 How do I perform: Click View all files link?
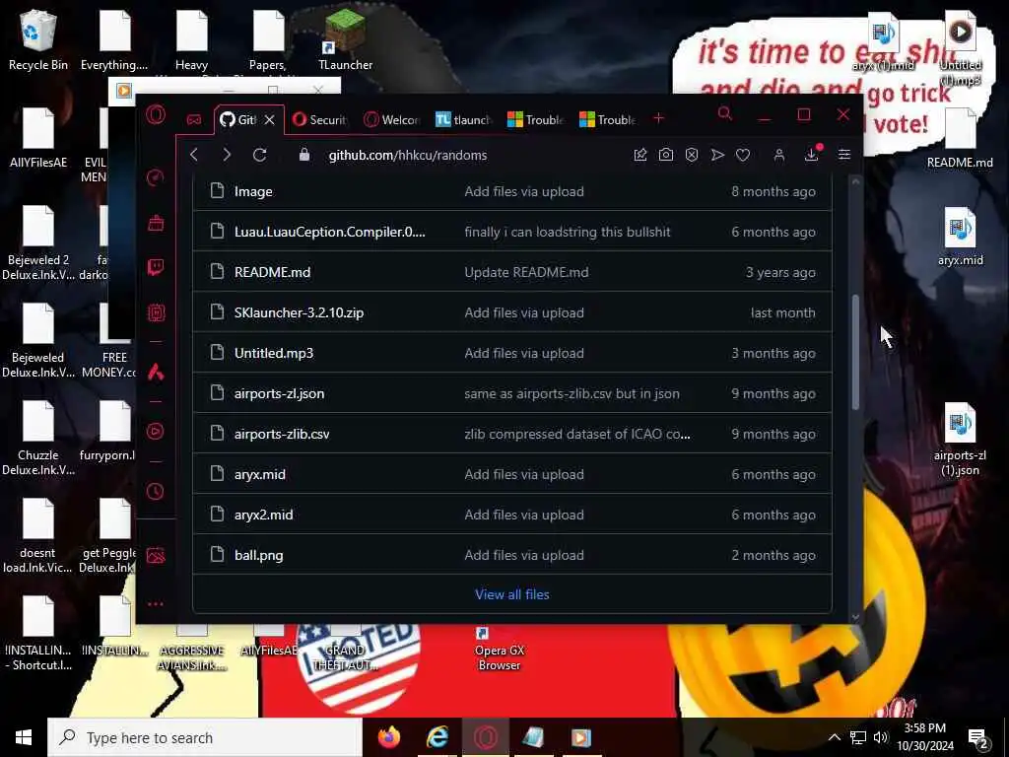[512, 594]
